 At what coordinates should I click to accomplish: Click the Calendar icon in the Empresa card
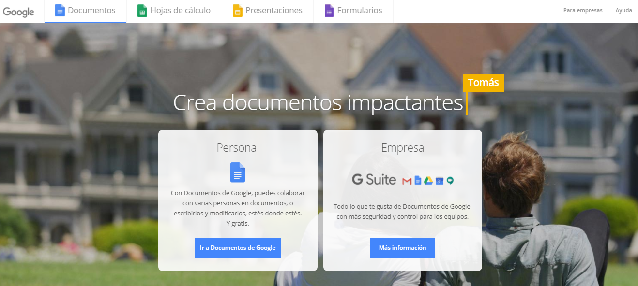click(x=440, y=181)
